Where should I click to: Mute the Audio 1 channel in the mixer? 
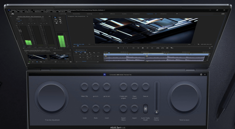pyautogui.click(x=17, y=23)
